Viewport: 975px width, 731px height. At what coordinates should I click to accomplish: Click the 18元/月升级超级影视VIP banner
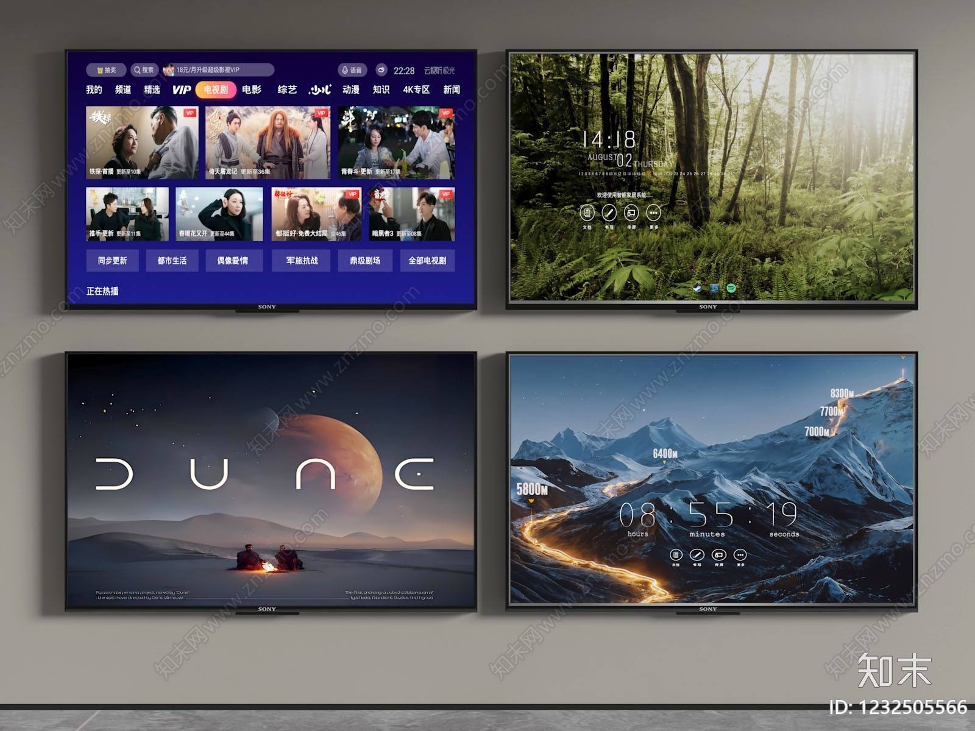(x=218, y=70)
